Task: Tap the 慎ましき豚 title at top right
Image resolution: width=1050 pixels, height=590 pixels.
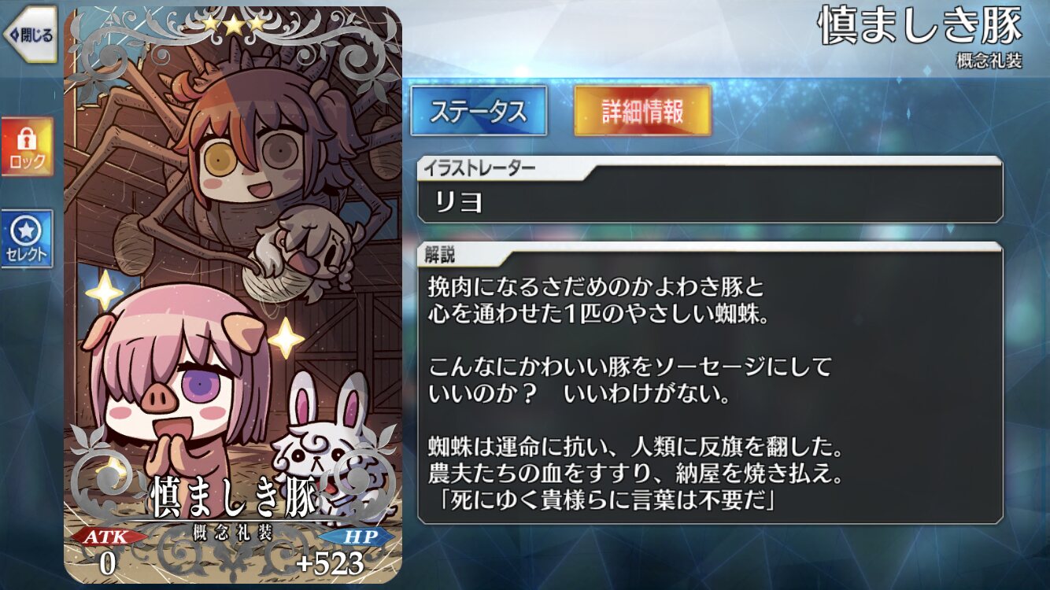Action: (921, 27)
